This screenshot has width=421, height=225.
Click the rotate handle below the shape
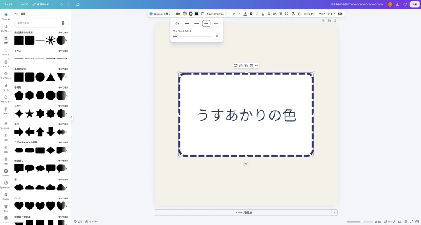point(246,164)
